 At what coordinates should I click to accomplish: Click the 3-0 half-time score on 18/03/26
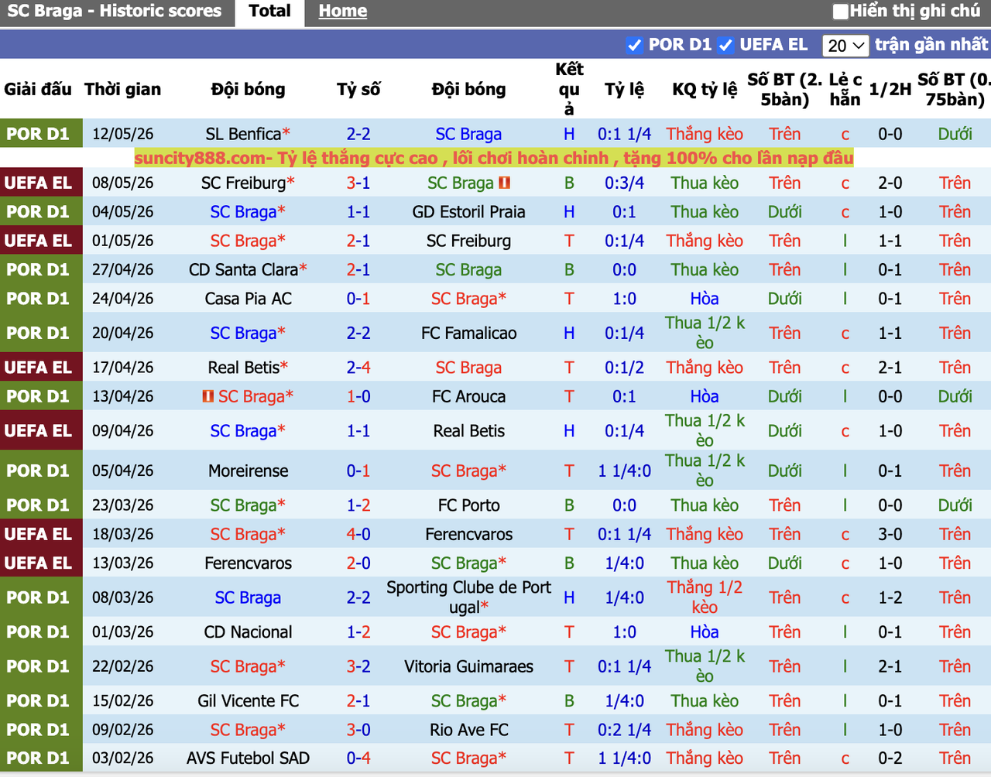click(890, 535)
